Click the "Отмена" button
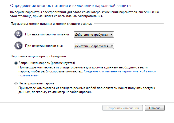 point(155,108)
